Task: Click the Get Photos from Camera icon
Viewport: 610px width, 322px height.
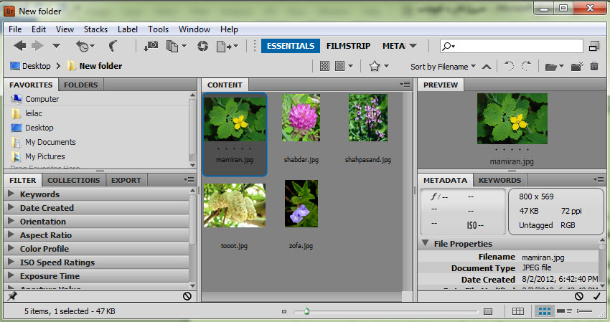Action: pos(151,46)
